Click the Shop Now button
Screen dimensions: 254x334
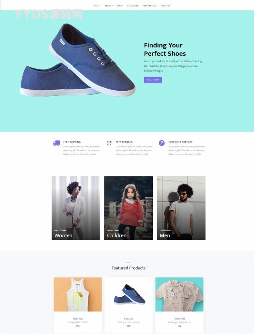(x=153, y=80)
